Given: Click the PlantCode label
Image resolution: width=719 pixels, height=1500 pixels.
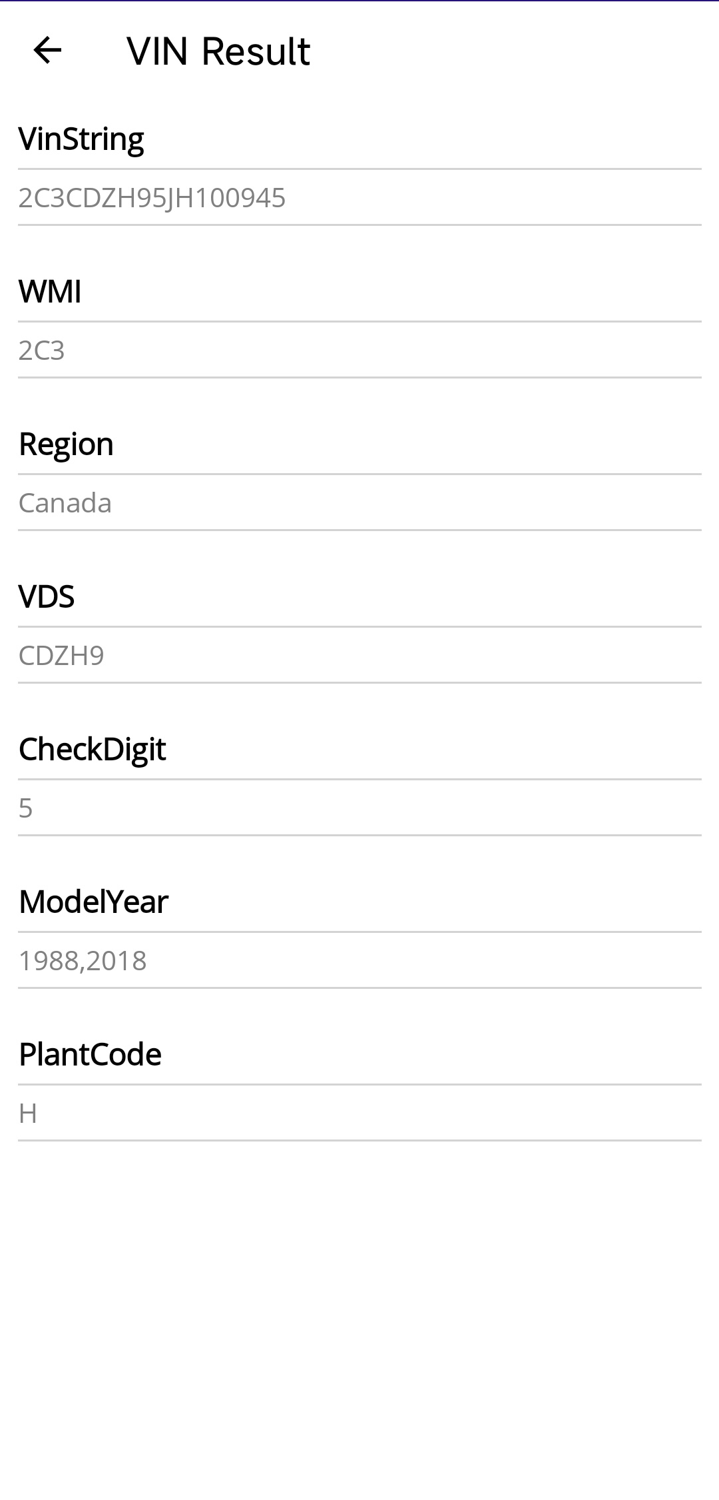Looking at the screenshot, I should [x=91, y=1054].
